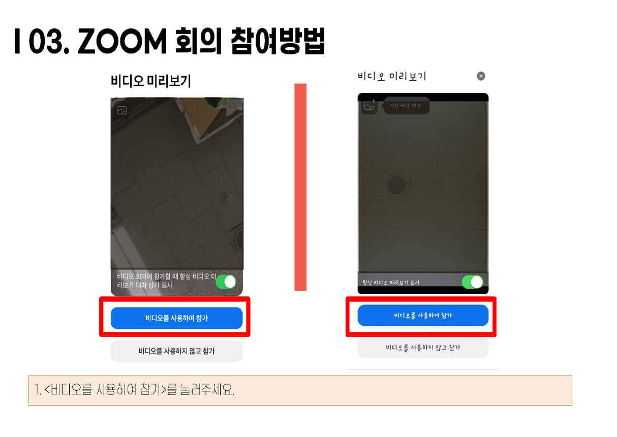The width and height of the screenshot is (617, 437).
Task: Click left toggle label 비디오 회의에 참가할 때
Action: tap(166, 280)
